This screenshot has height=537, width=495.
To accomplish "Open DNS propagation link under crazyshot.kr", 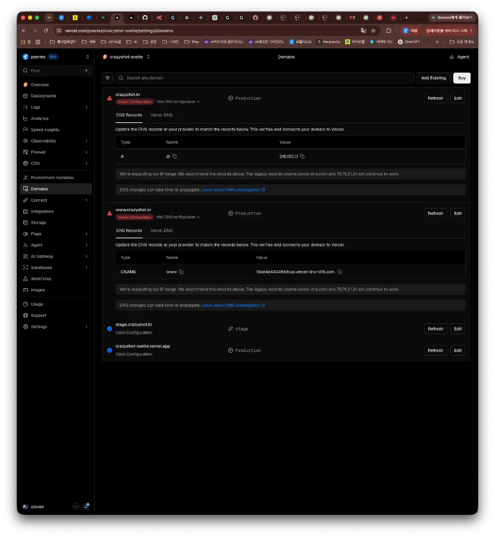I will (233, 190).
